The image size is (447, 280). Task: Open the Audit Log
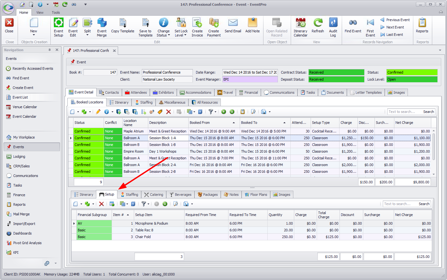click(x=333, y=28)
